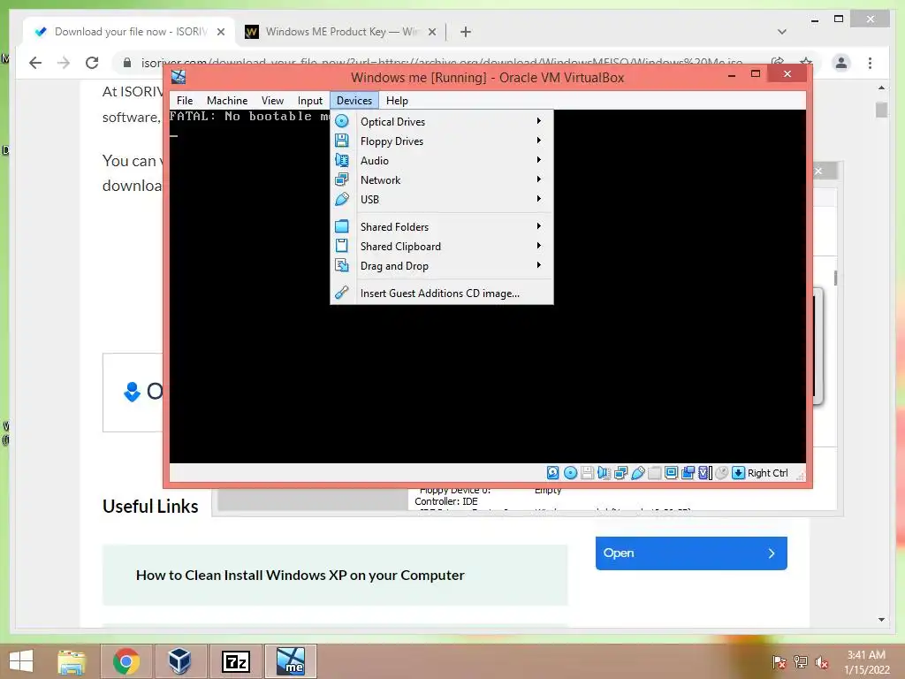Open How to Clean Install Windows XP link
This screenshot has width=905, height=679.
[300, 575]
